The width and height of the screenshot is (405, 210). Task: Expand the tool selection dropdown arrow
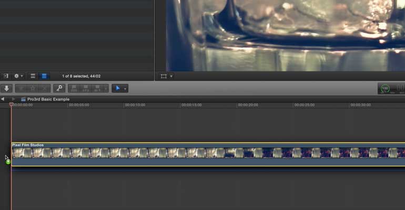[x=125, y=89]
